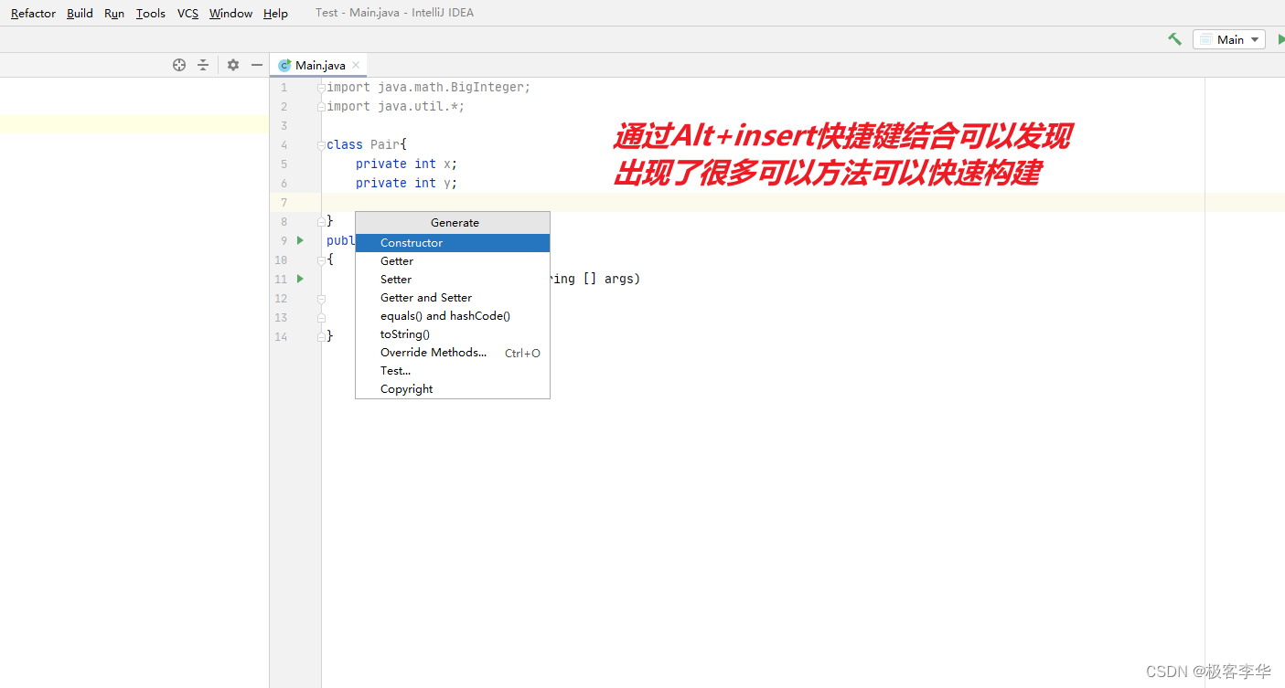Click line number 7 in gutter

[x=284, y=203]
